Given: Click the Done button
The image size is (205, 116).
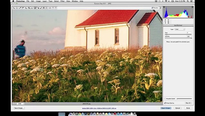Looking at the screenshot, I should [x=188, y=108].
